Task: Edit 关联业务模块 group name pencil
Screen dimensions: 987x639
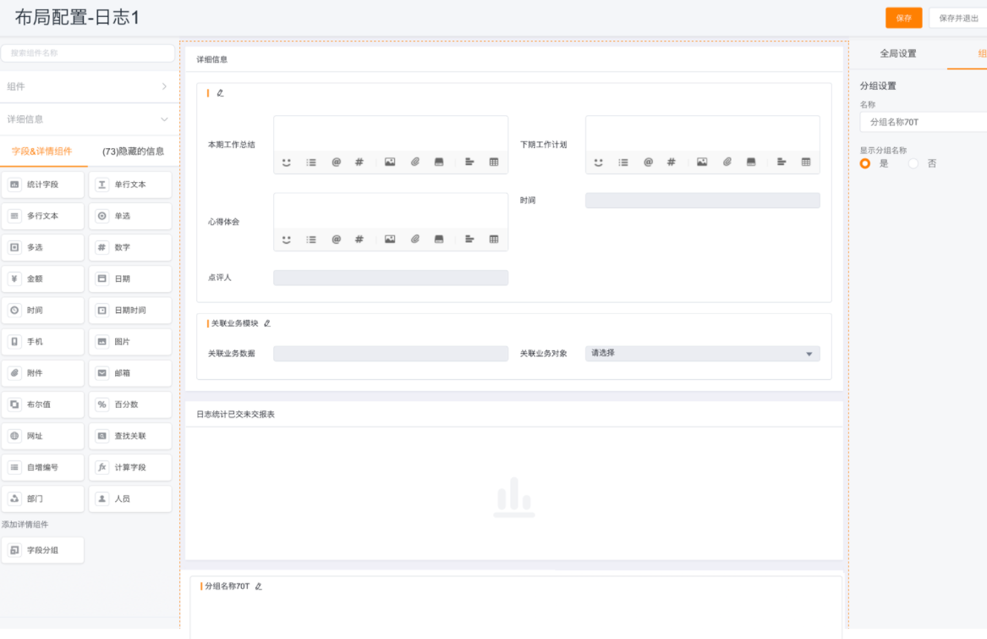Action: click(267, 323)
